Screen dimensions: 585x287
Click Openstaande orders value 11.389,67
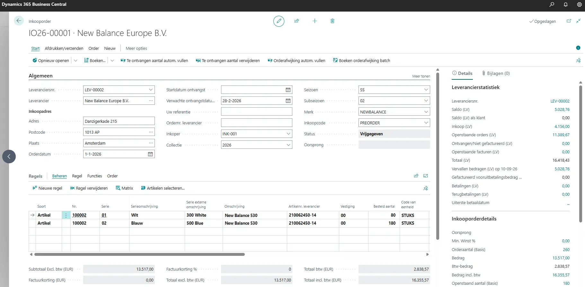pos(561,135)
